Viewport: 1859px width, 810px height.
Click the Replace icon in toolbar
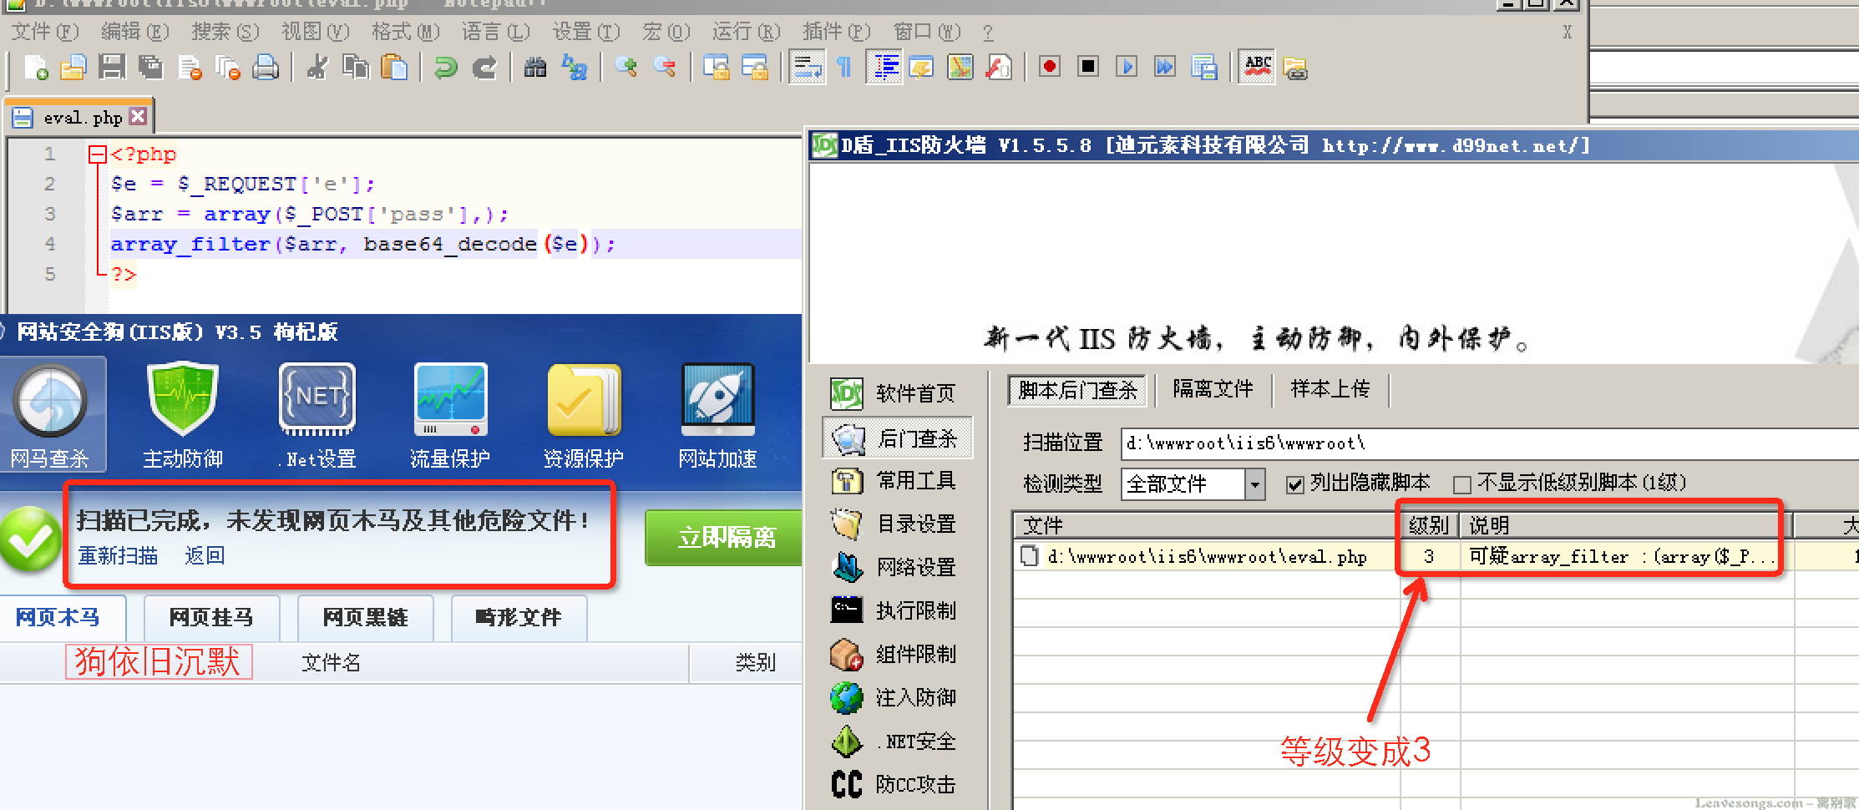[575, 67]
